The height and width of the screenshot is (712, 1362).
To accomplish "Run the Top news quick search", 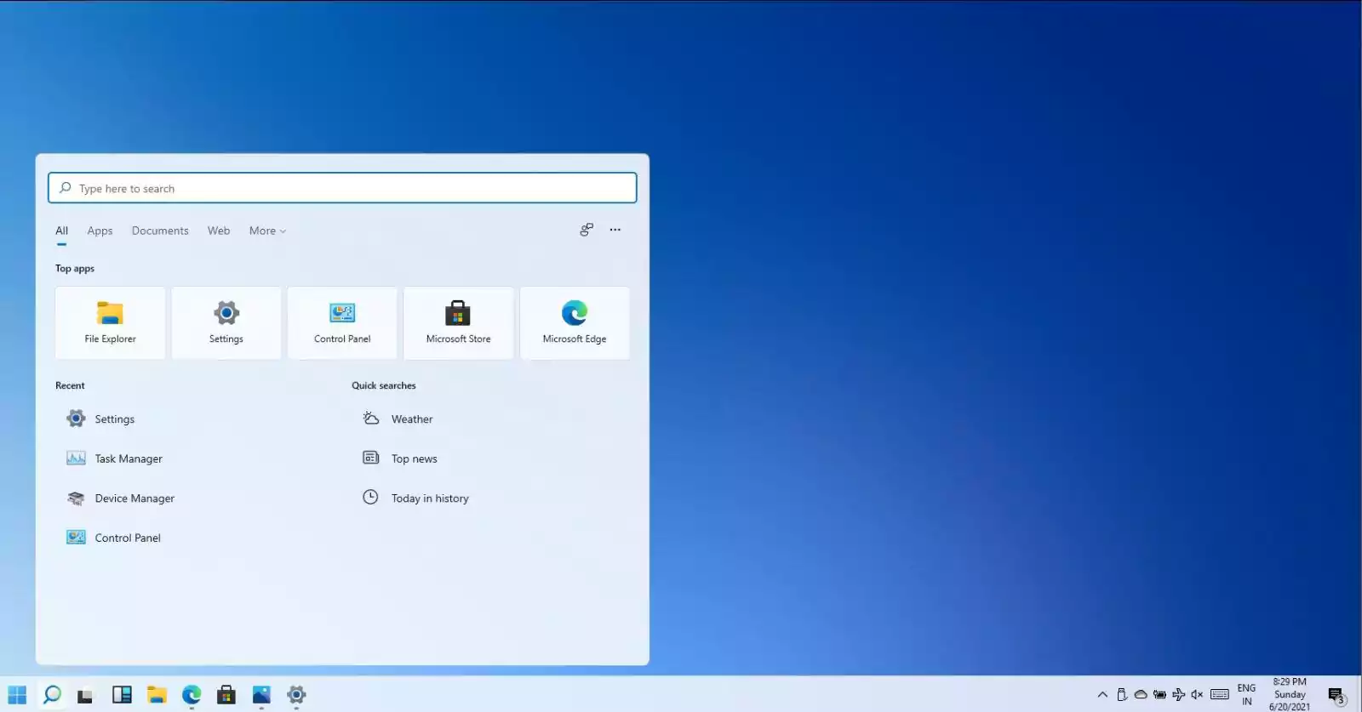I will click(x=400, y=459).
